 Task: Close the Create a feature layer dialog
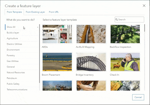[144, 6]
